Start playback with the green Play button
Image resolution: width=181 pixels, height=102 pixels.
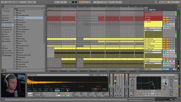70,2
